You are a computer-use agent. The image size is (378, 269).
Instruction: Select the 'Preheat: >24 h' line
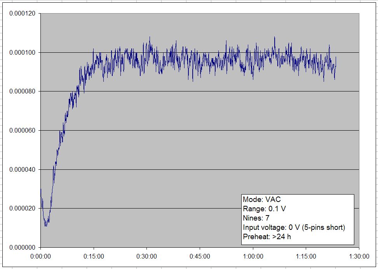click(x=267, y=236)
